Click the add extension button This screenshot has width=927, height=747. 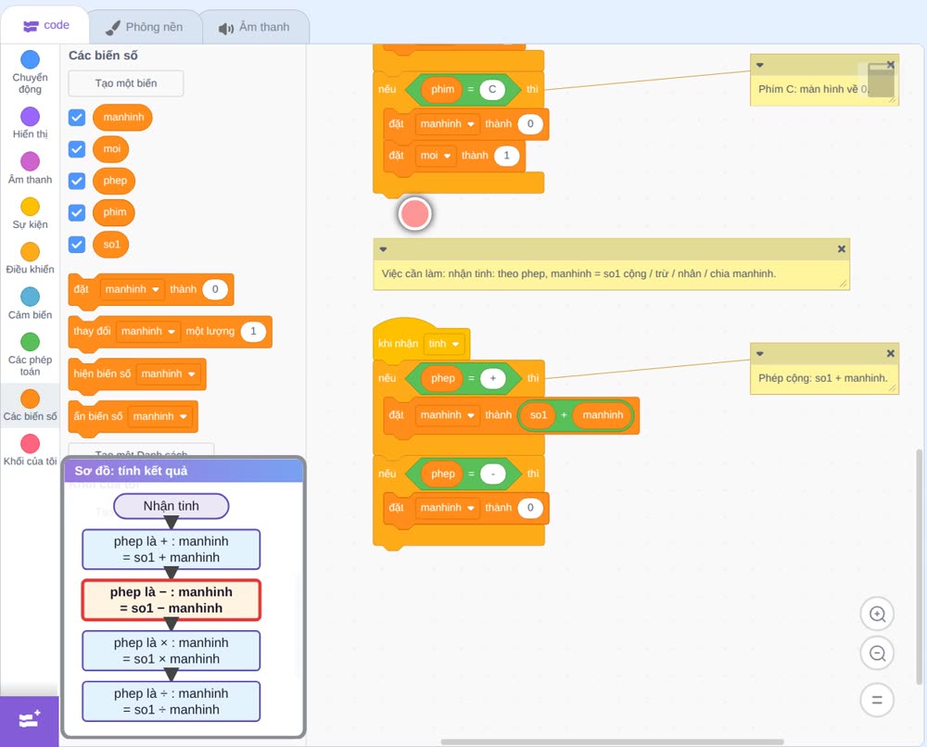30,721
